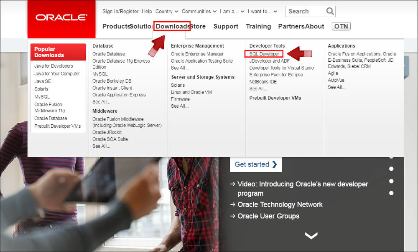Open Oracle Fusion Middleware WebLogic link
418x252 pixels.
[x=127, y=122]
